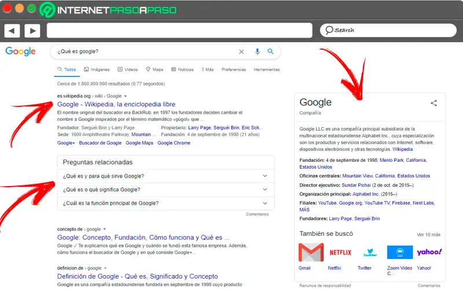463x289 pixels.
Task: Expand '¿Cuál es la función principal de Google?'
Action: coord(166,203)
